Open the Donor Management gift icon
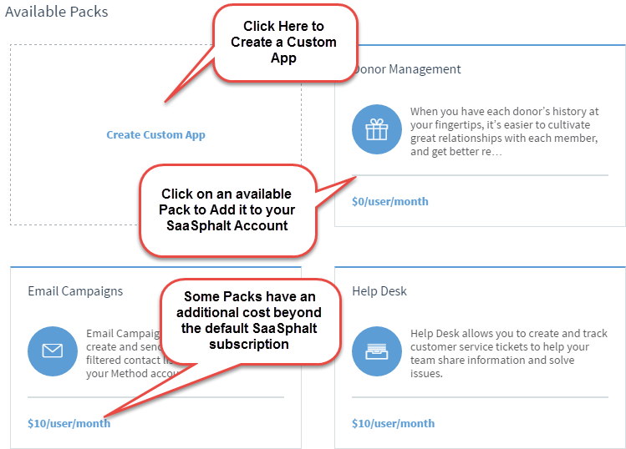The height and width of the screenshot is (449, 626). pos(376,129)
